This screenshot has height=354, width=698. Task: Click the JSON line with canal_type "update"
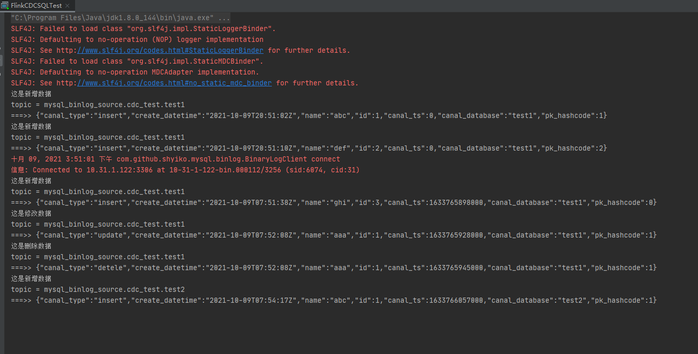pos(334,235)
